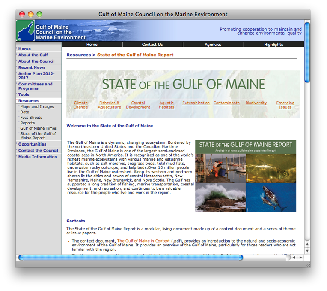Click the scroll-left arrow on horizontal scrollbar
Image resolution: width=327 pixels, height=291 pixels.
click(294, 258)
